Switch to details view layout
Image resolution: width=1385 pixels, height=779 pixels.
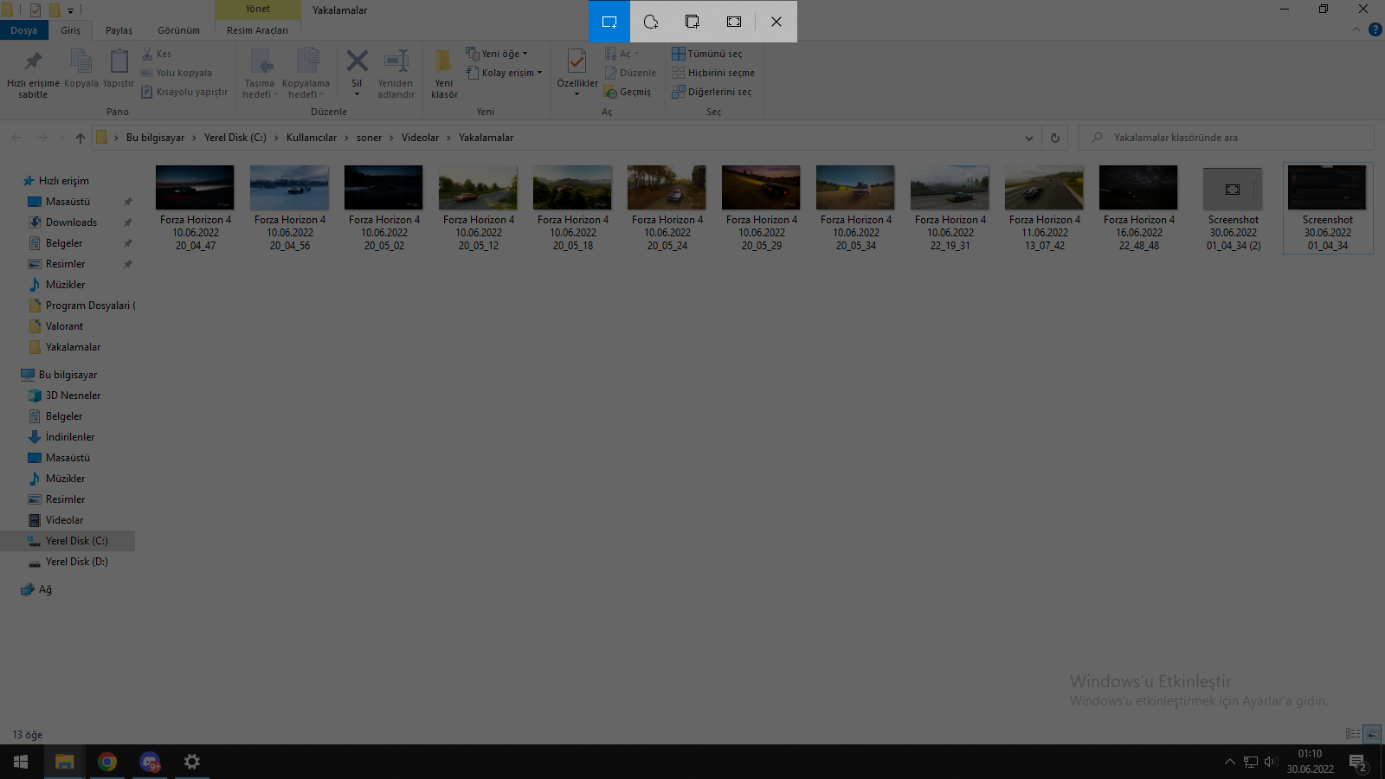[1353, 734]
